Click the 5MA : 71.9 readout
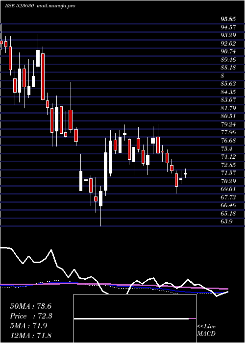Viewport: 245px width, 343px height. [x=29, y=326]
